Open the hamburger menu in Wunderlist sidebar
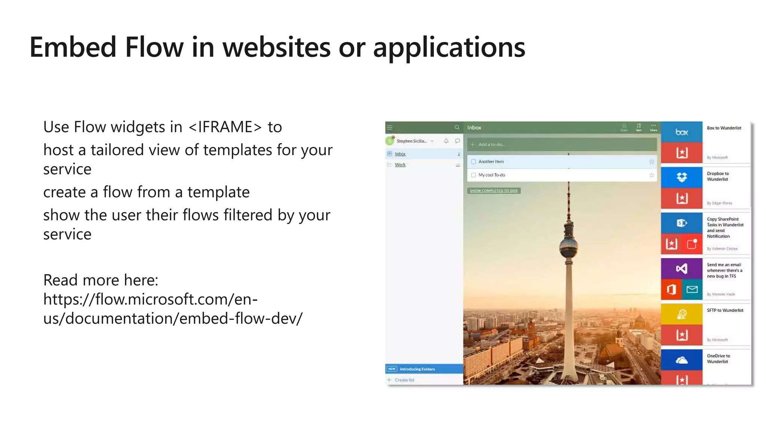Viewport: 766px width, 431px height. [x=389, y=128]
